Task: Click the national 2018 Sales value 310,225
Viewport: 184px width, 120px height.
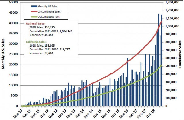Action: (49, 27)
